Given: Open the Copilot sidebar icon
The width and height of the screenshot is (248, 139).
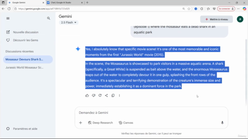Looking at the screenshot, I should point(245,8).
